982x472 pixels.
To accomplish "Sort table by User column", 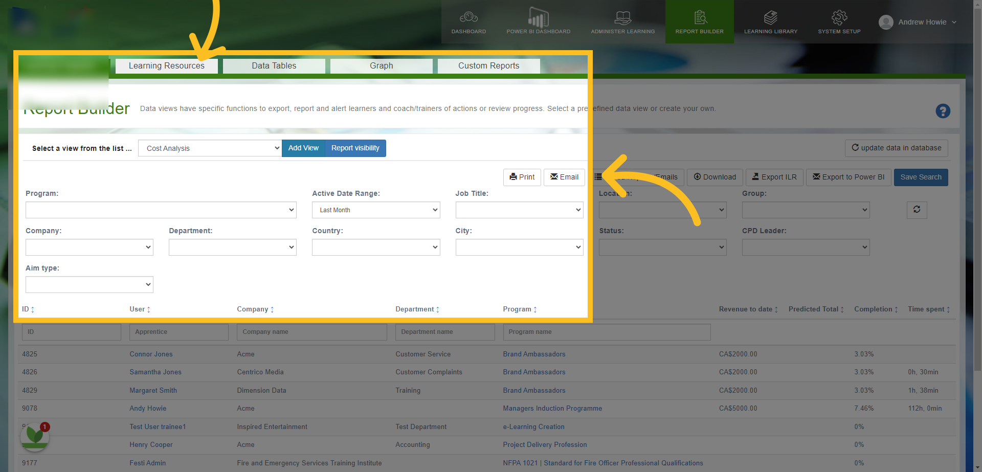I will 148,309.
